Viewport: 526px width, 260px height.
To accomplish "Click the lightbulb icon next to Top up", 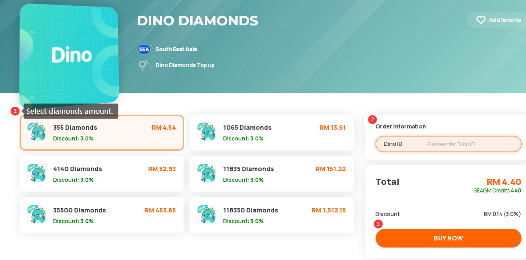I will [x=144, y=64].
